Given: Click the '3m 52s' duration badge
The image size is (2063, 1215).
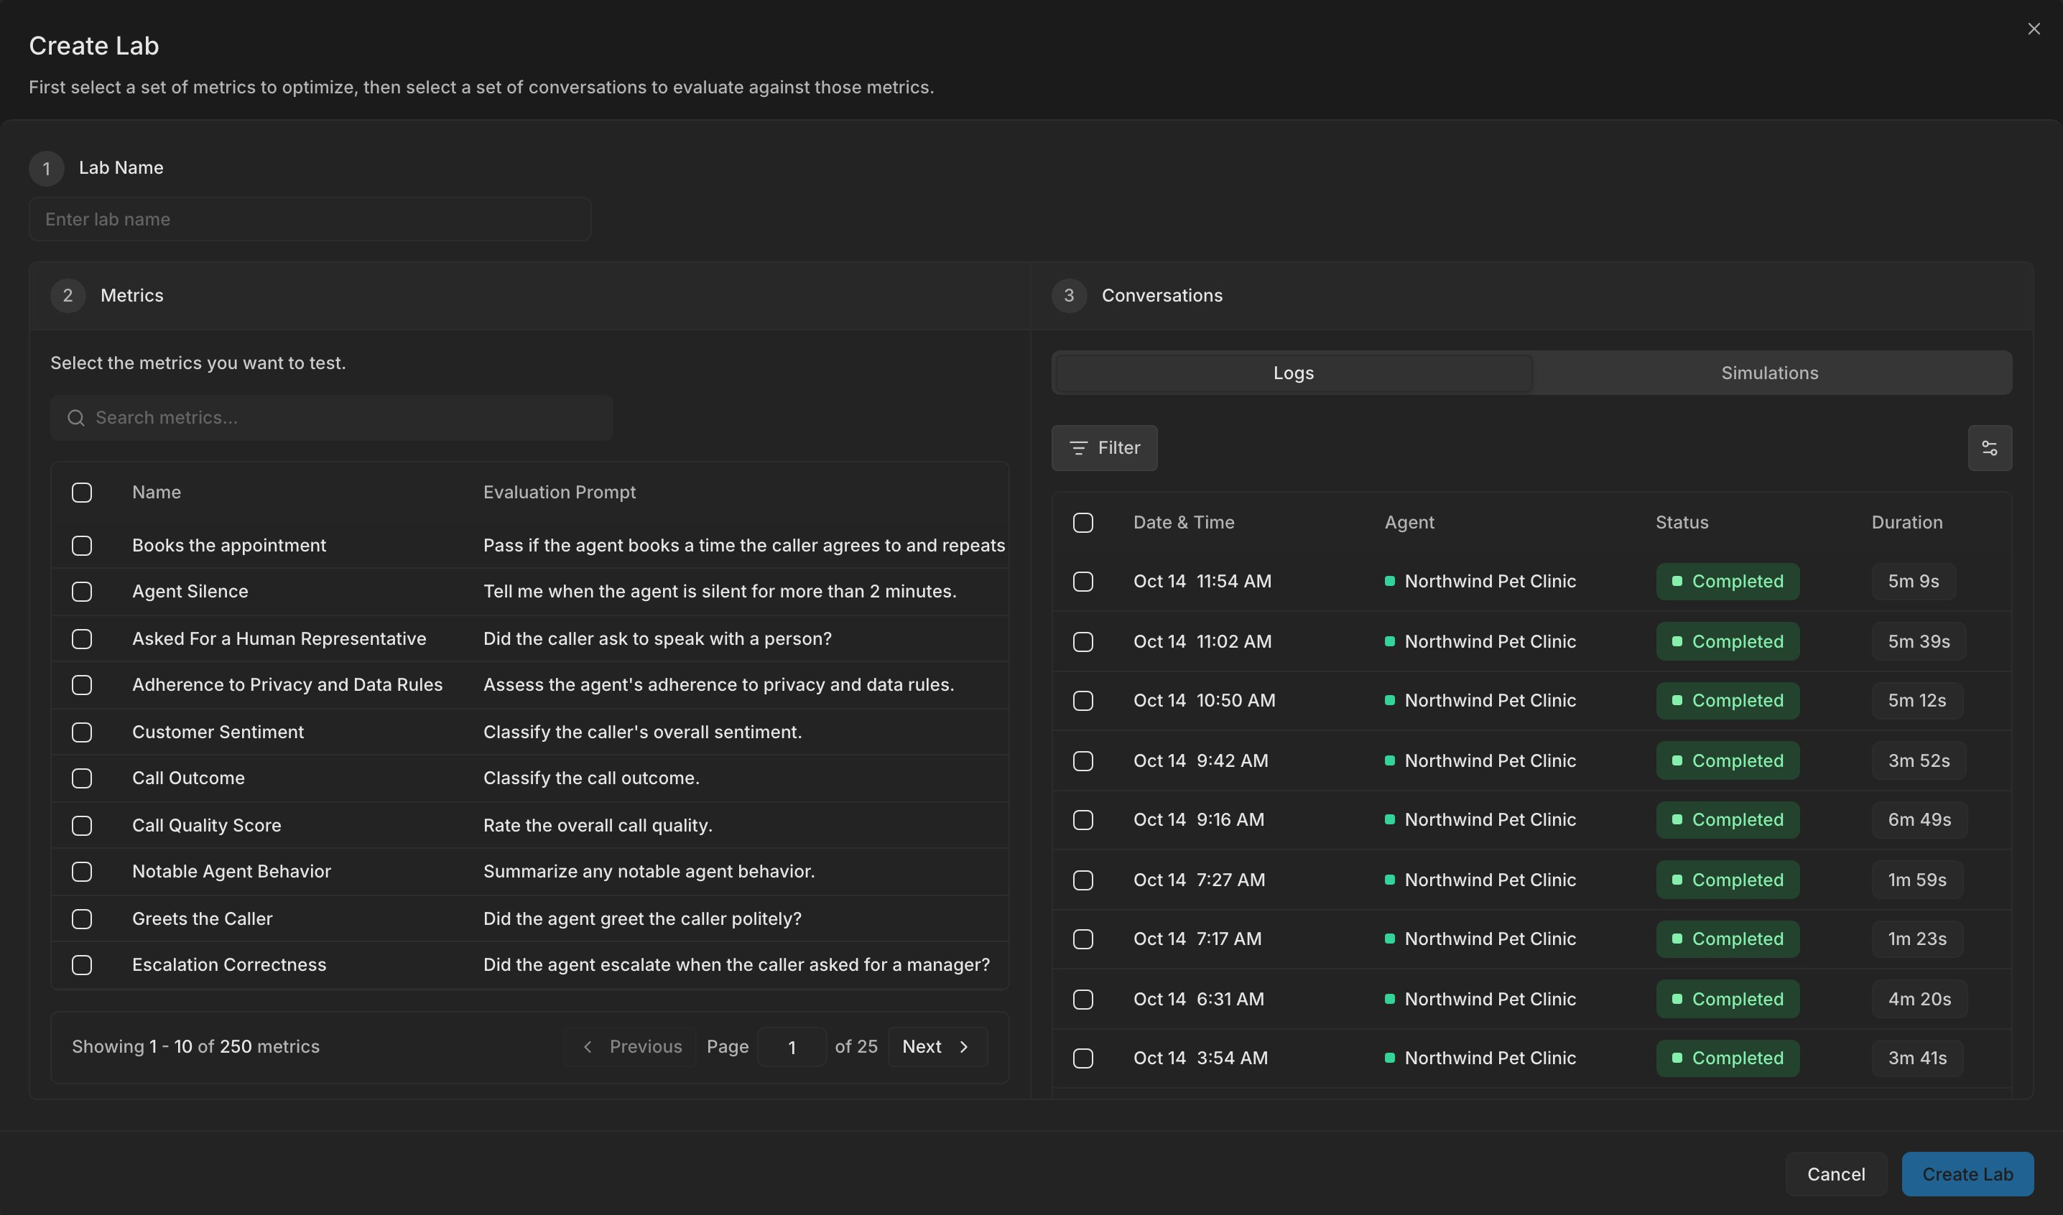Looking at the screenshot, I should point(1919,760).
